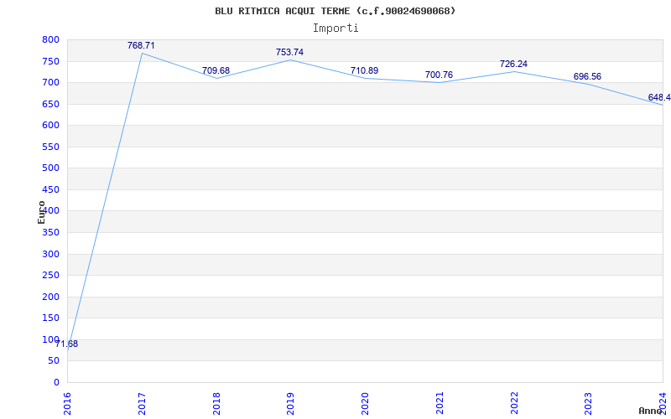The image size is (671, 419).
Task: Click the 750 y-axis tick label
Action: 50,61
